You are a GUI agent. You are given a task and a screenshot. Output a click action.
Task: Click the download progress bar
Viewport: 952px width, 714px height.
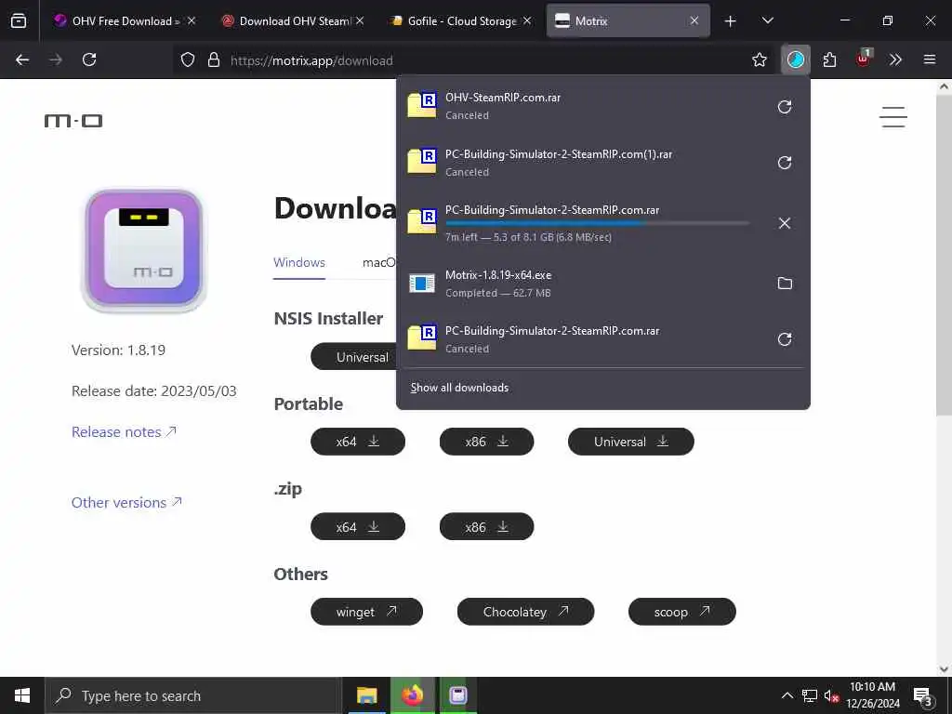point(597,223)
